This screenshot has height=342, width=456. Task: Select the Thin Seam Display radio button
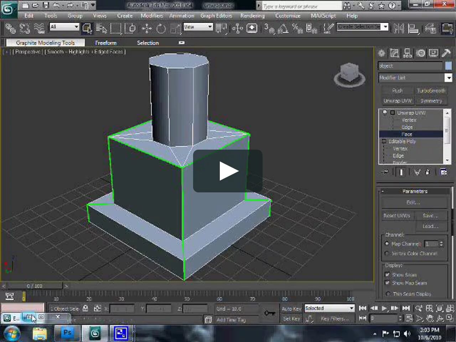388,294
